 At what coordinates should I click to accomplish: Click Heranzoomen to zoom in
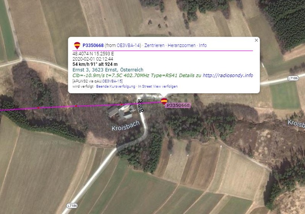point(181,45)
